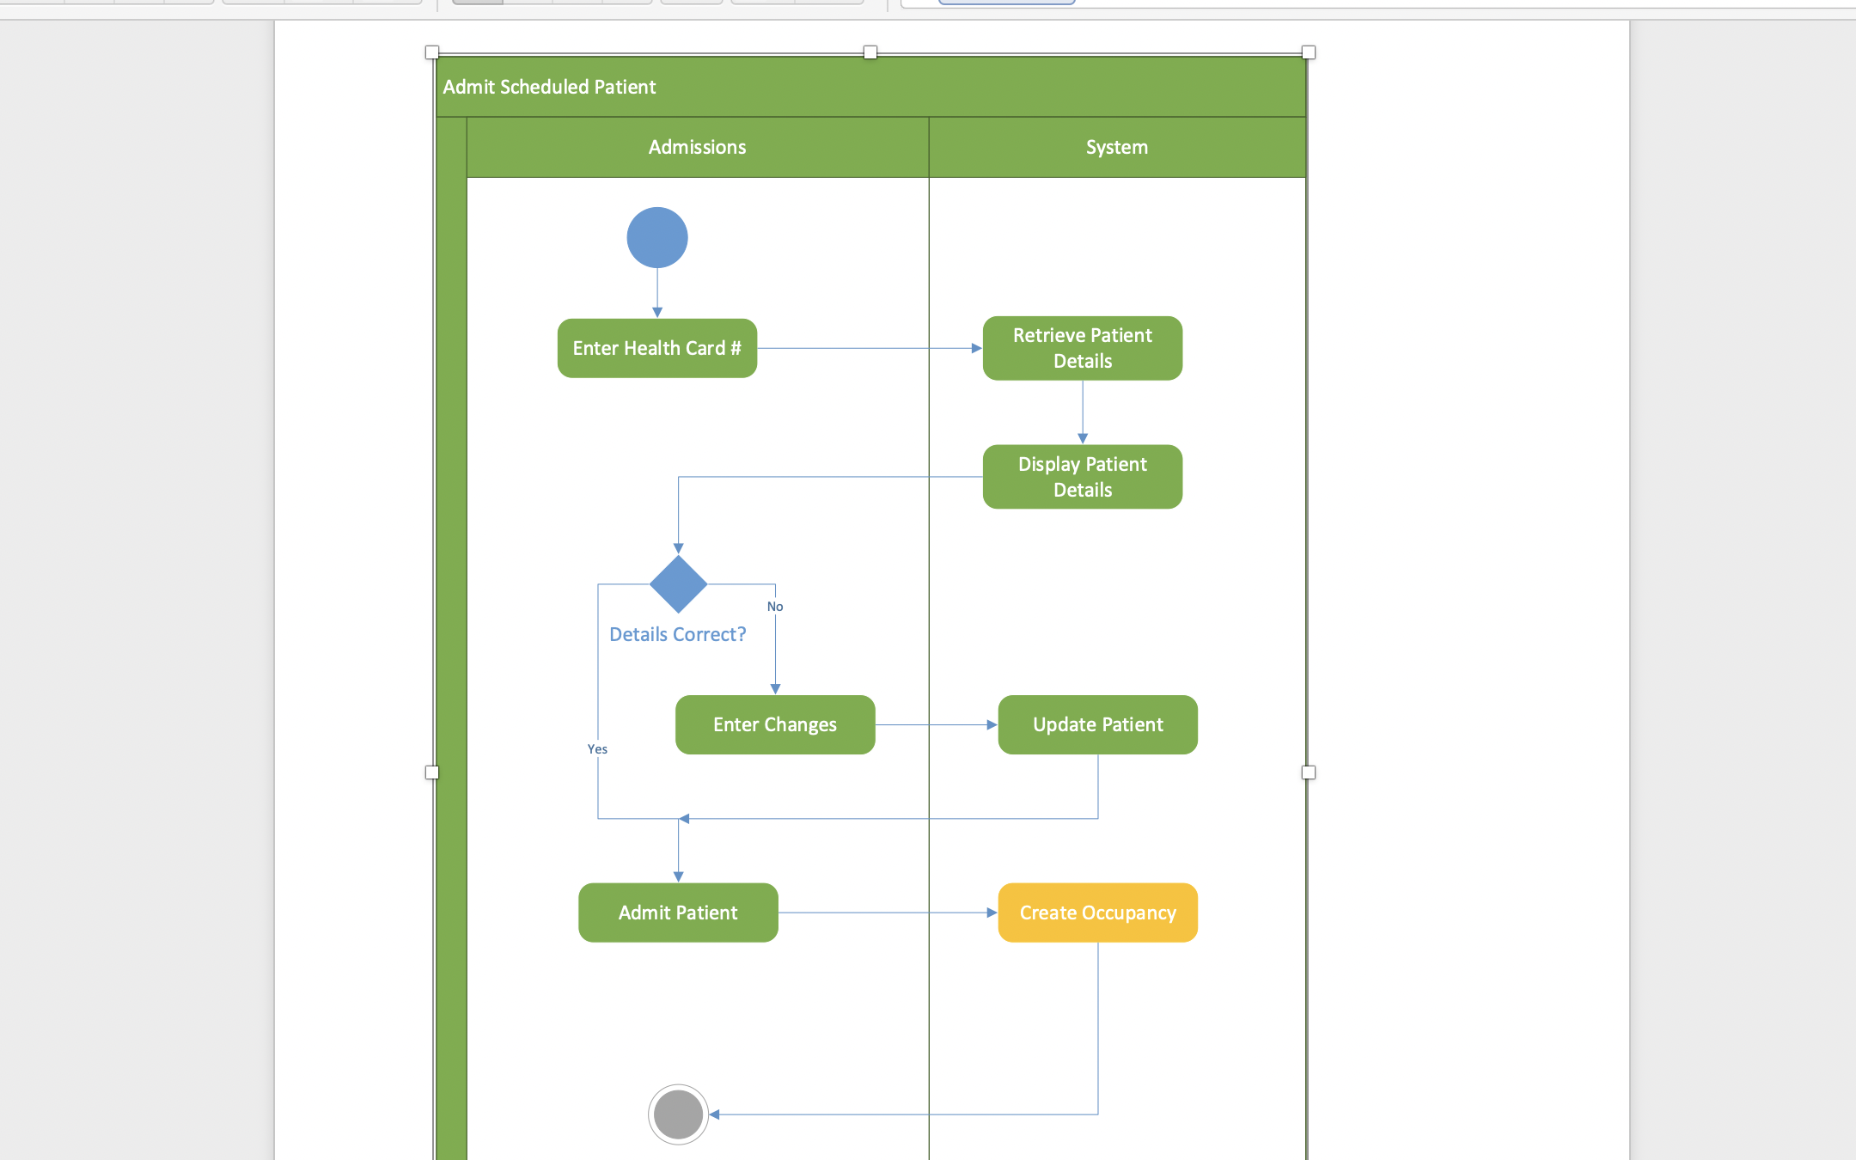Click the Details Correct? text label
The image size is (1856, 1160).
[678, 633]
